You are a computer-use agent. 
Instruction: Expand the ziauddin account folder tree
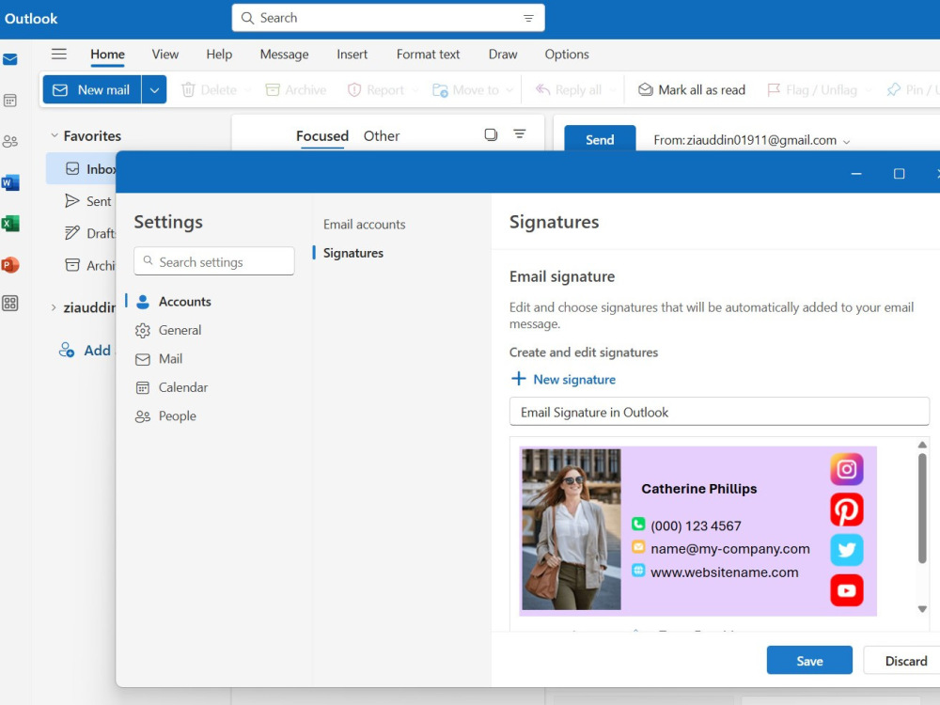pyautogui.click(x=54, y=307)
